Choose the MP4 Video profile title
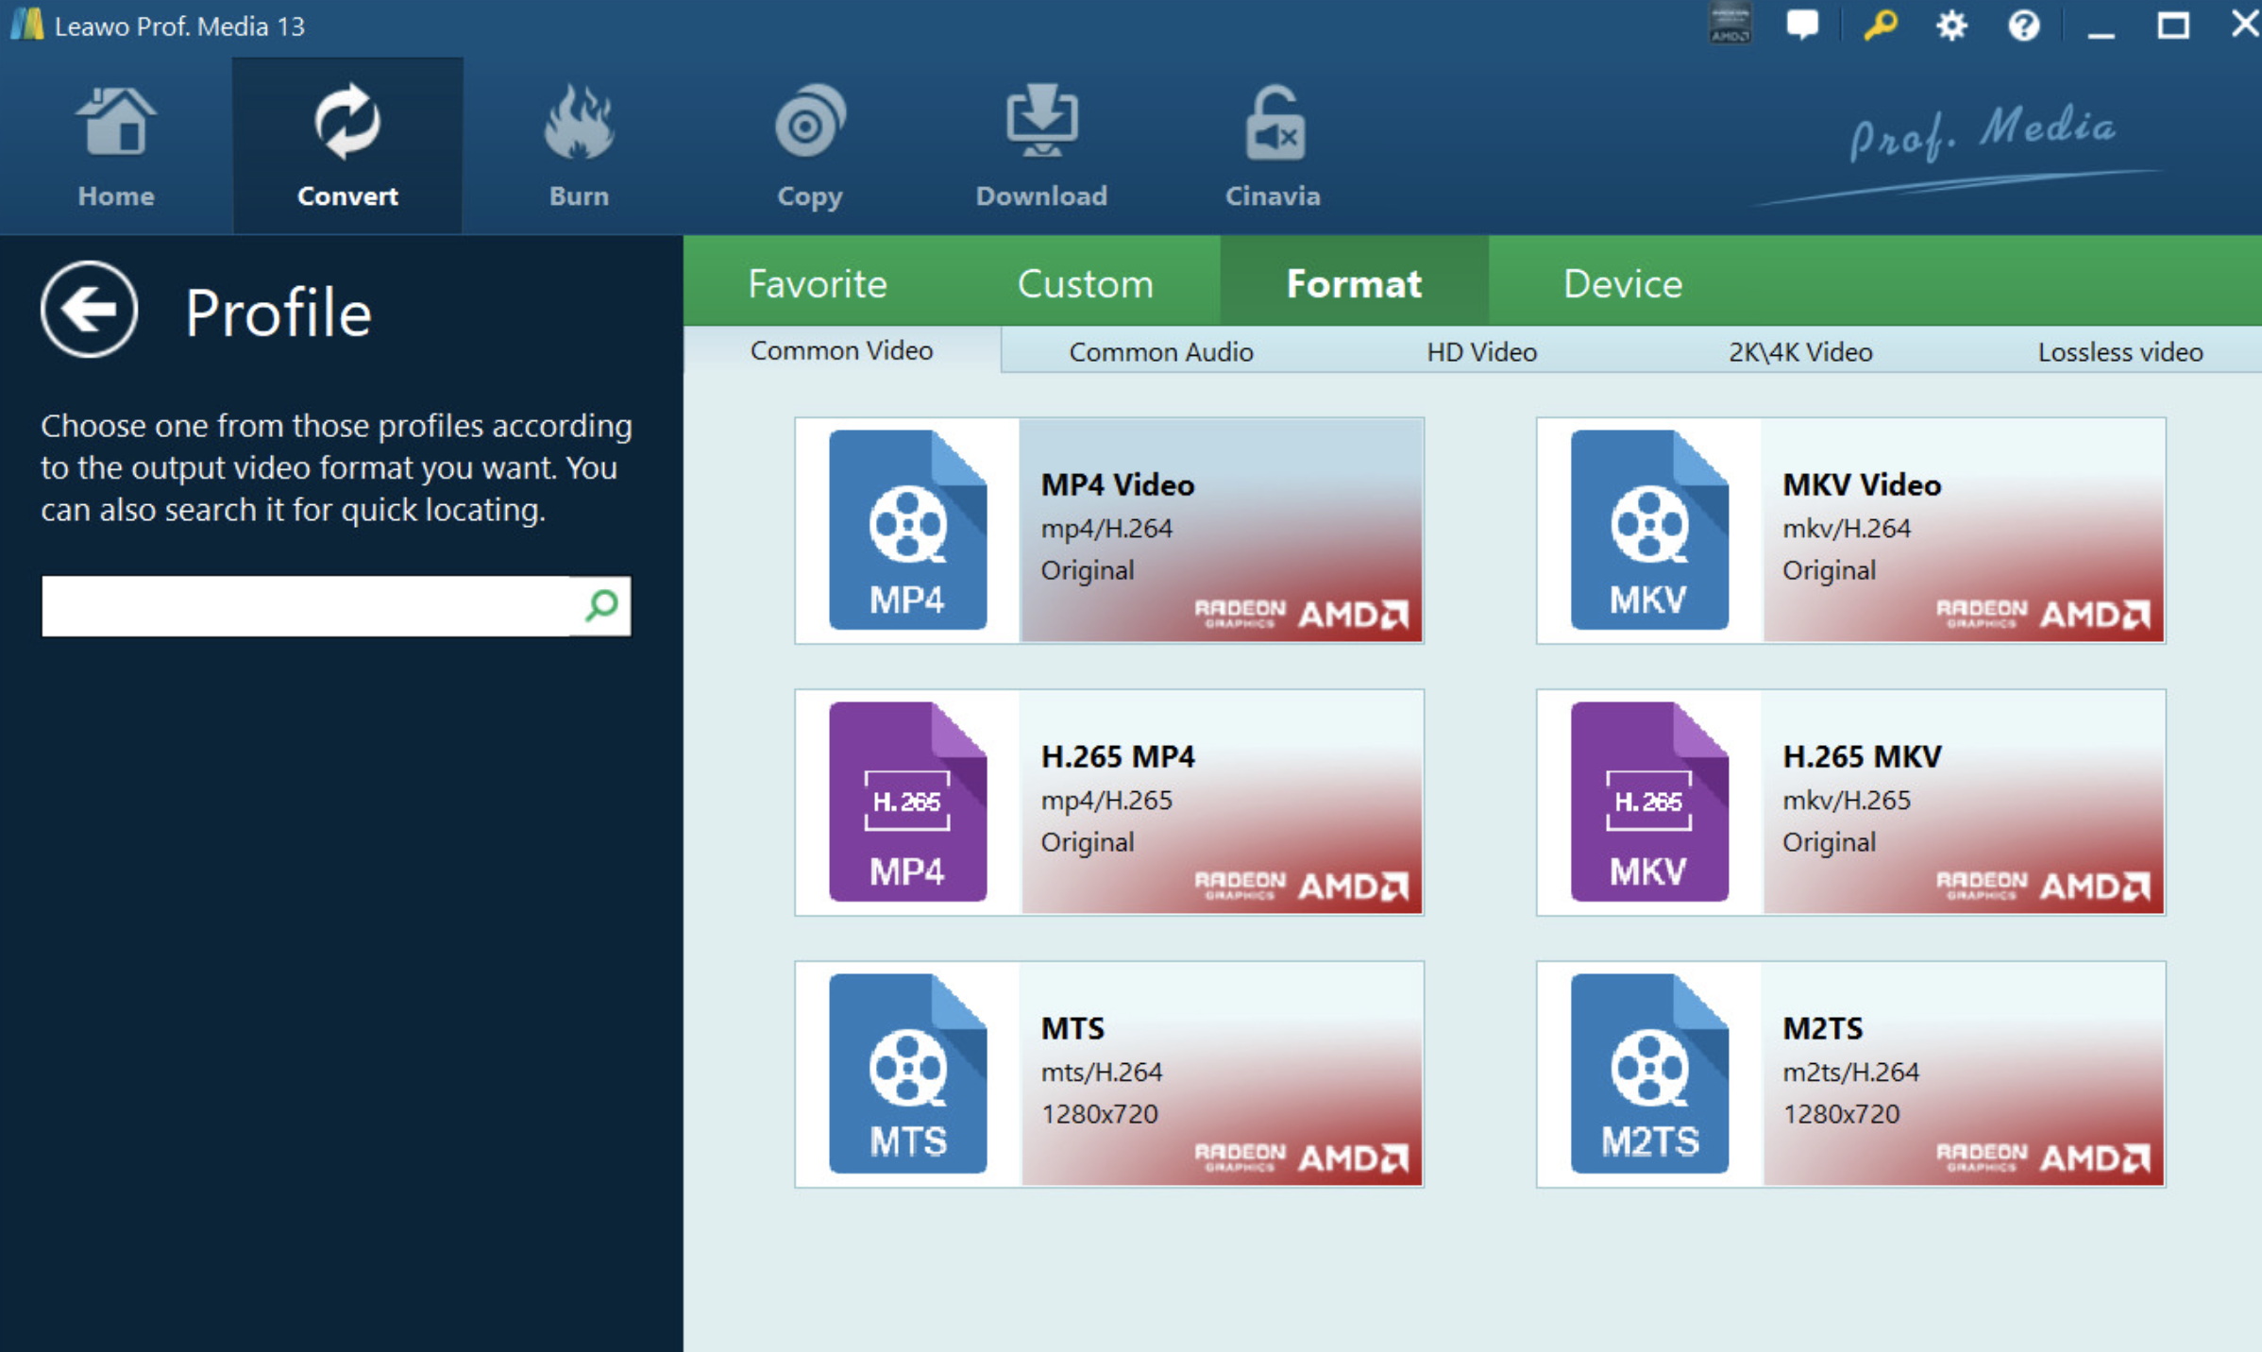This screenshot has height=1352, width=2262. pos(1118,484)
